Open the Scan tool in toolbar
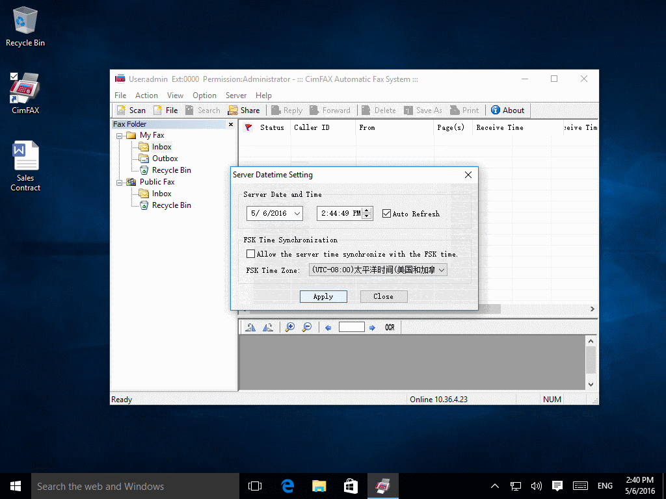 tap(131, 110)
